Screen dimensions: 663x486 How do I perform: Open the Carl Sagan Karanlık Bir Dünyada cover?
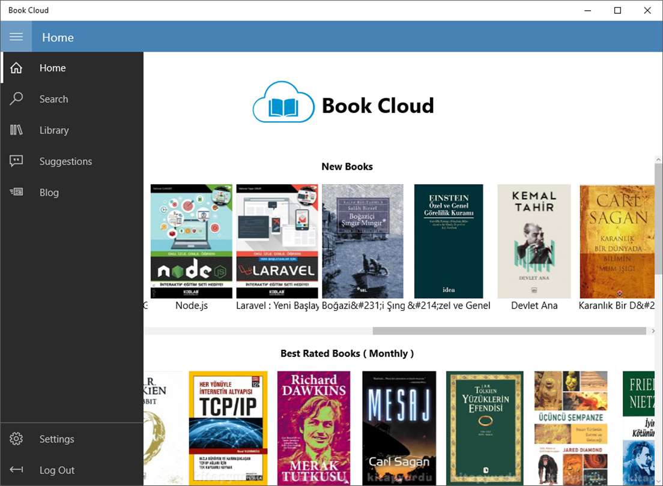[617, 241]
